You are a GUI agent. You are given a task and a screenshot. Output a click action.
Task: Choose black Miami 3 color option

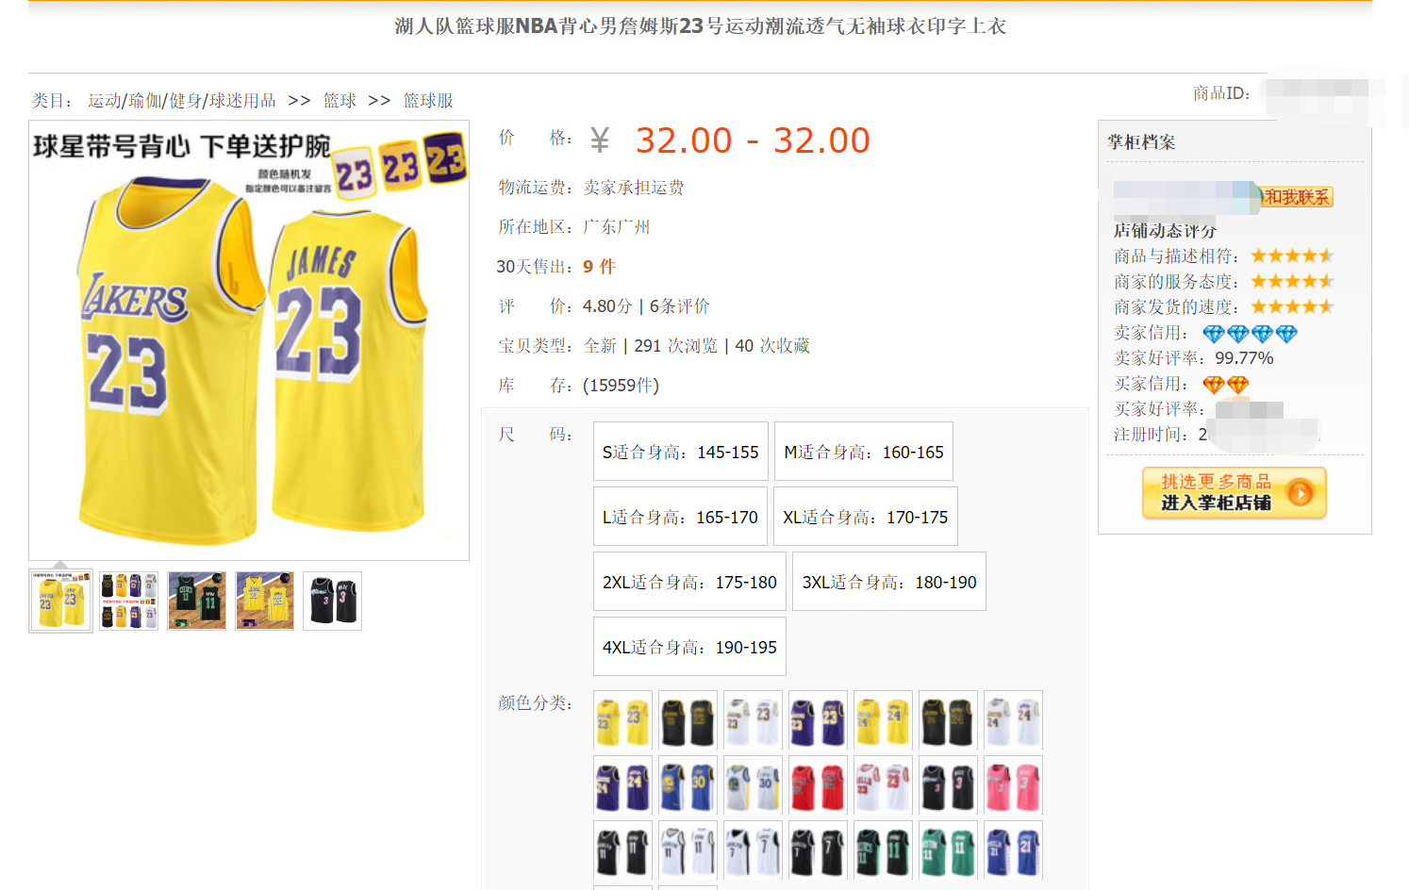[948, 785]
